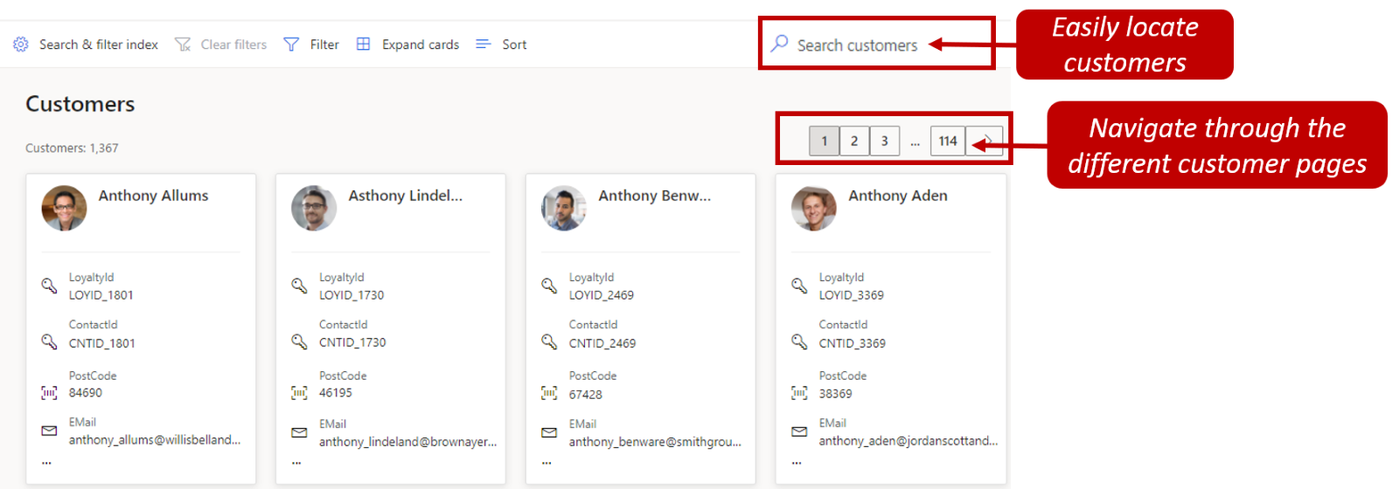1399x489 pixels.
Task: Select the email envelope icon for anthony_allums
Action: [x=49, y=430]
